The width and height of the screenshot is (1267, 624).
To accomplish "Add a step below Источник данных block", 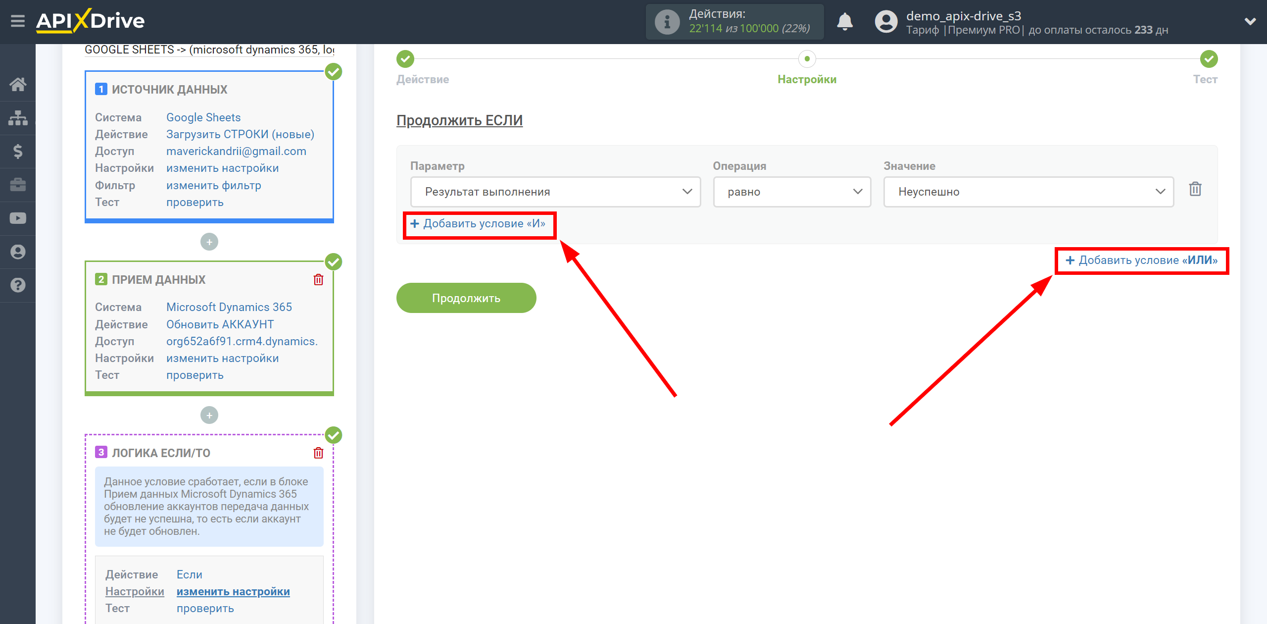I will point(209,242).
